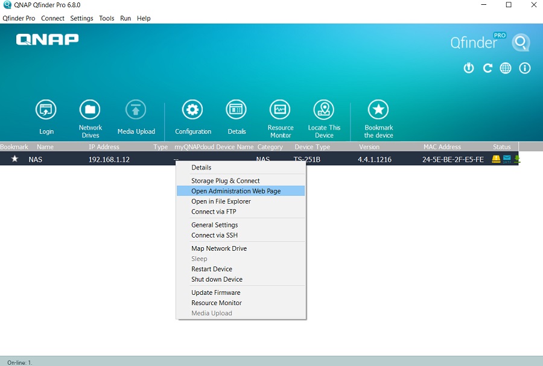Click Qfinder app icon in title bar

[7, 5]
